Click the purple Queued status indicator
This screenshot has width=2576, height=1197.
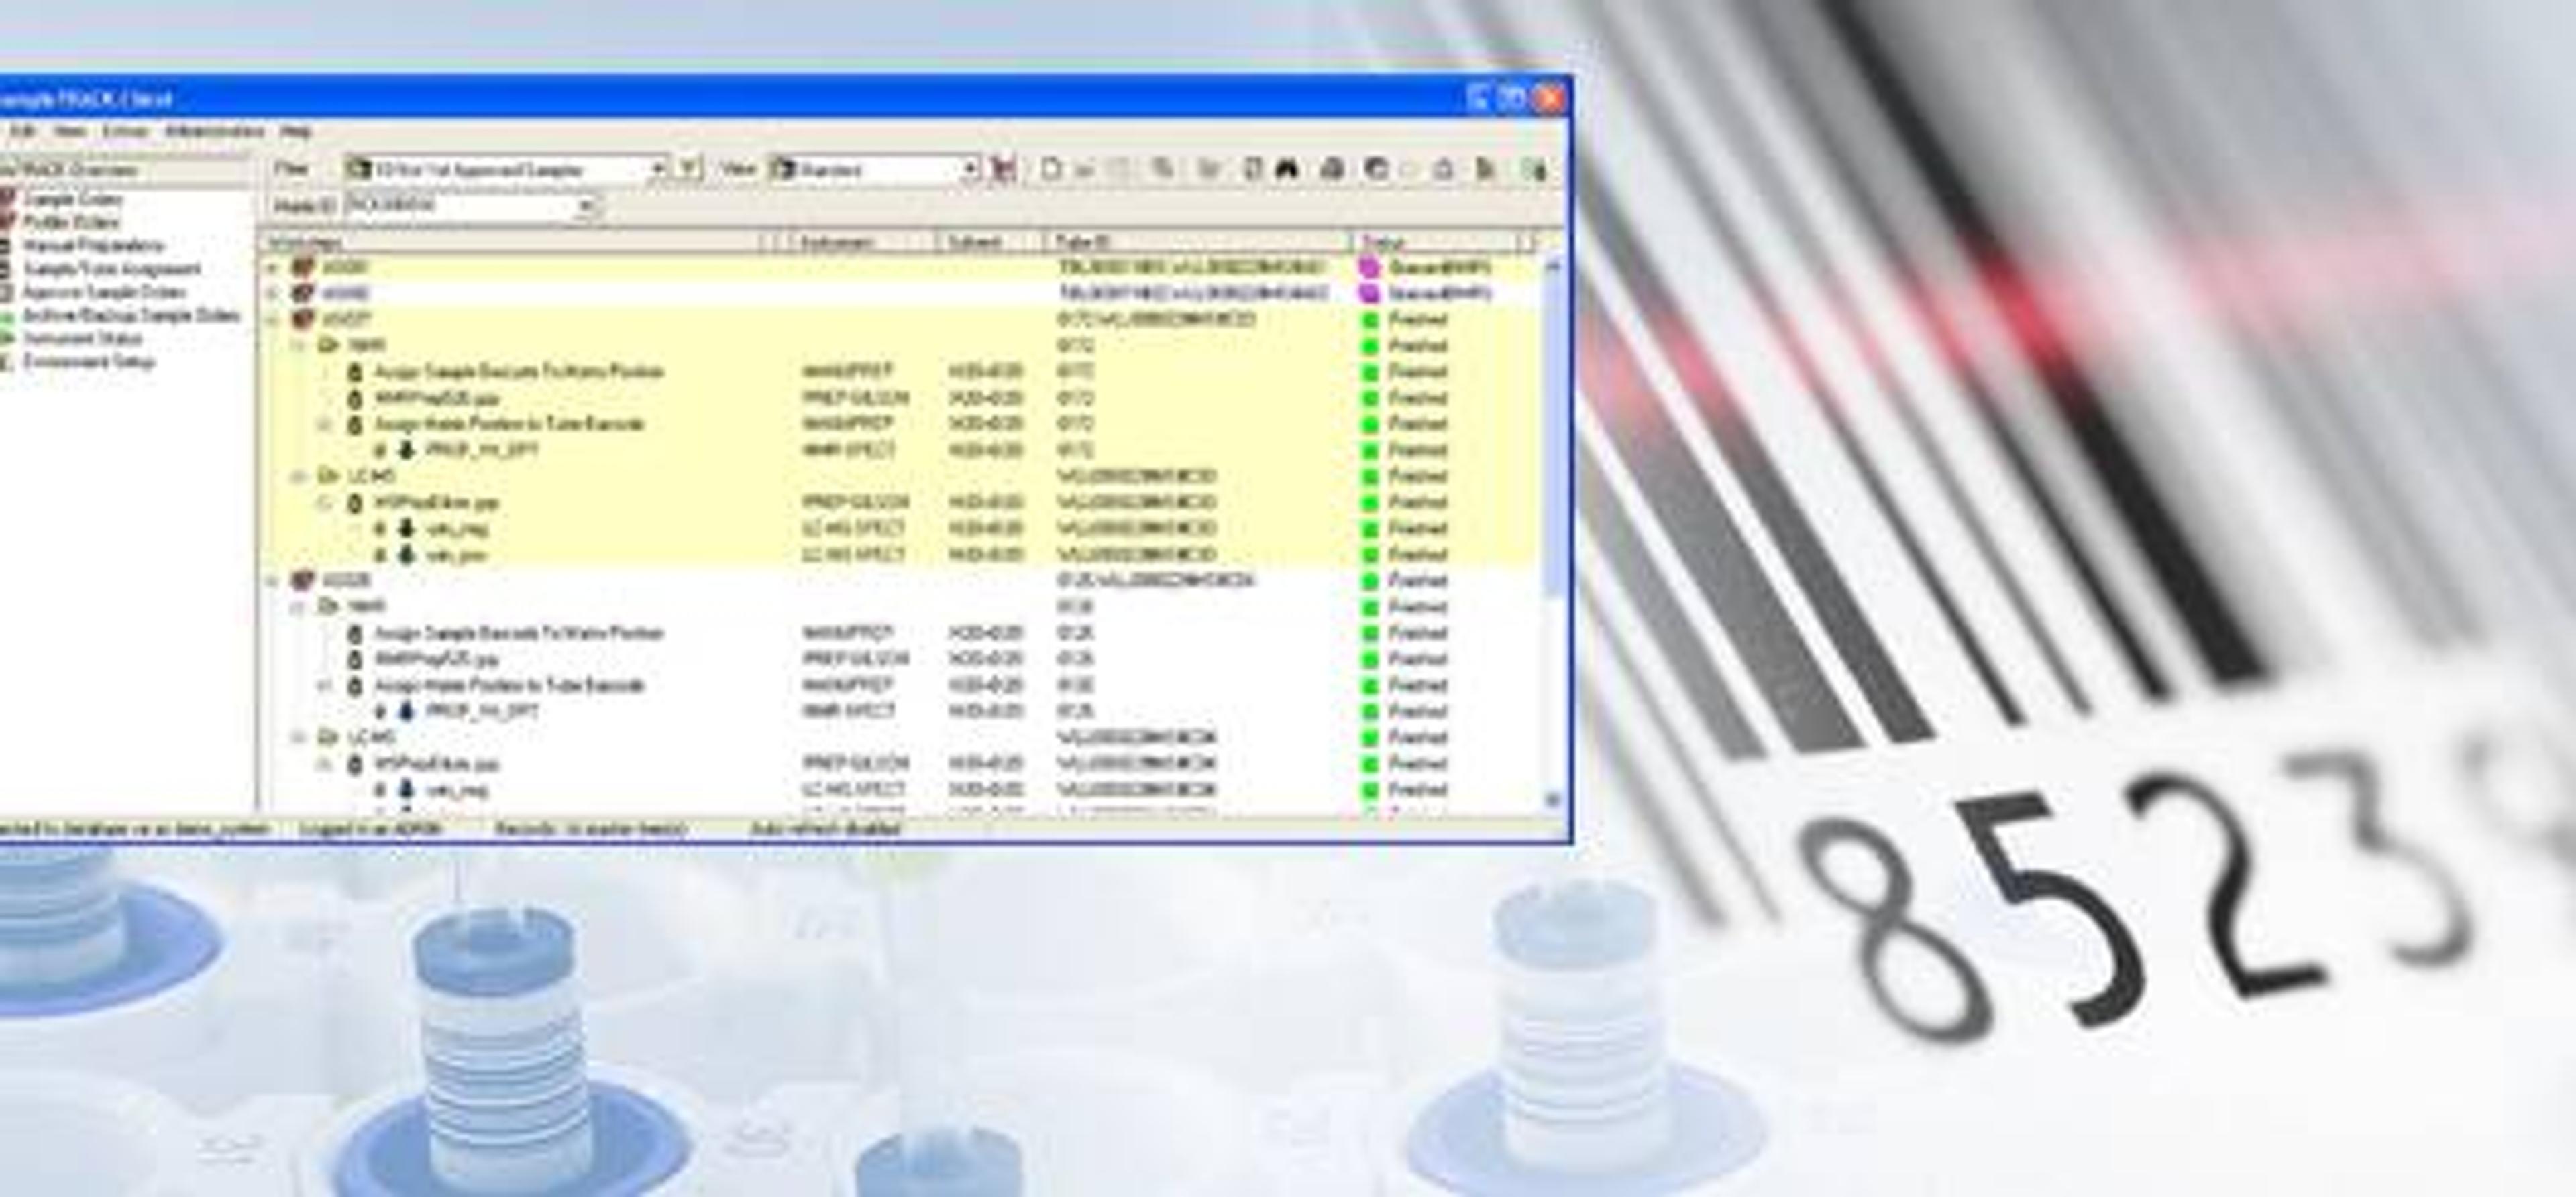point(1369,268)
